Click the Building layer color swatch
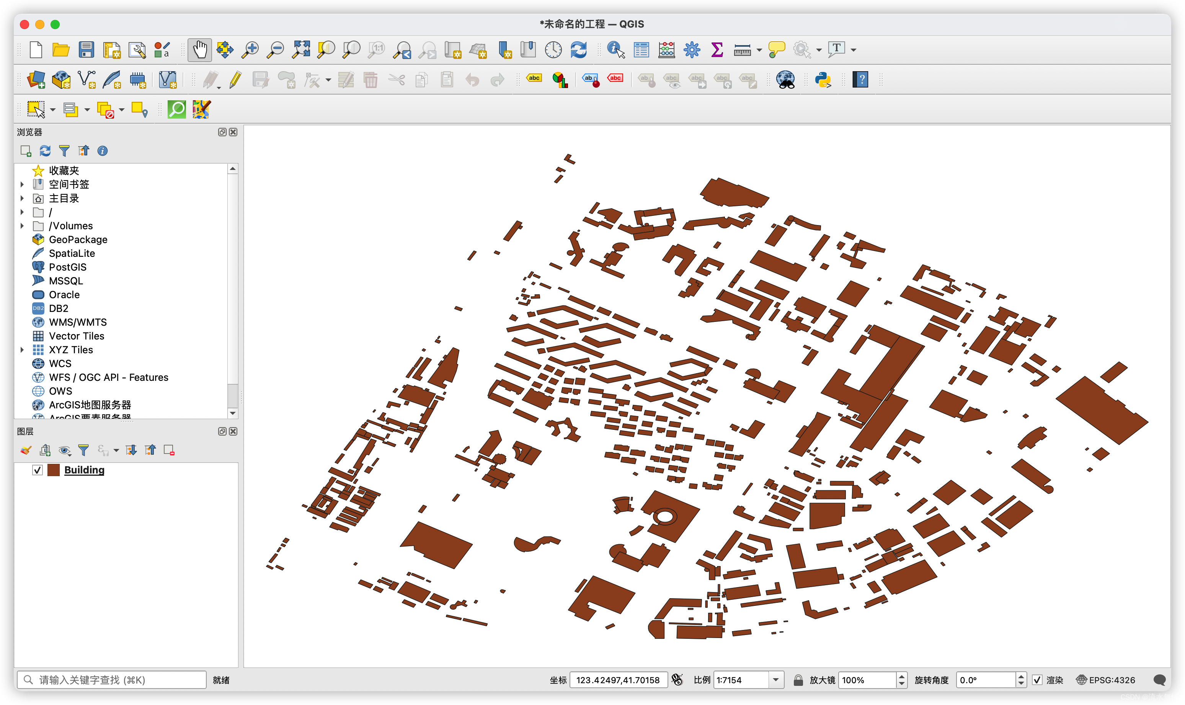1185x705 pixels. [x=54, y=470]
